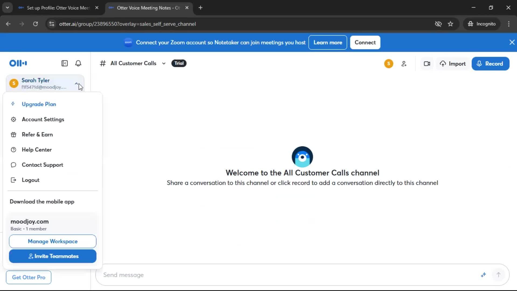Click the Otter logo in sidebar
Image resolution: width=517 pixels, height=291 pixels.
click(x=18, y=63)
